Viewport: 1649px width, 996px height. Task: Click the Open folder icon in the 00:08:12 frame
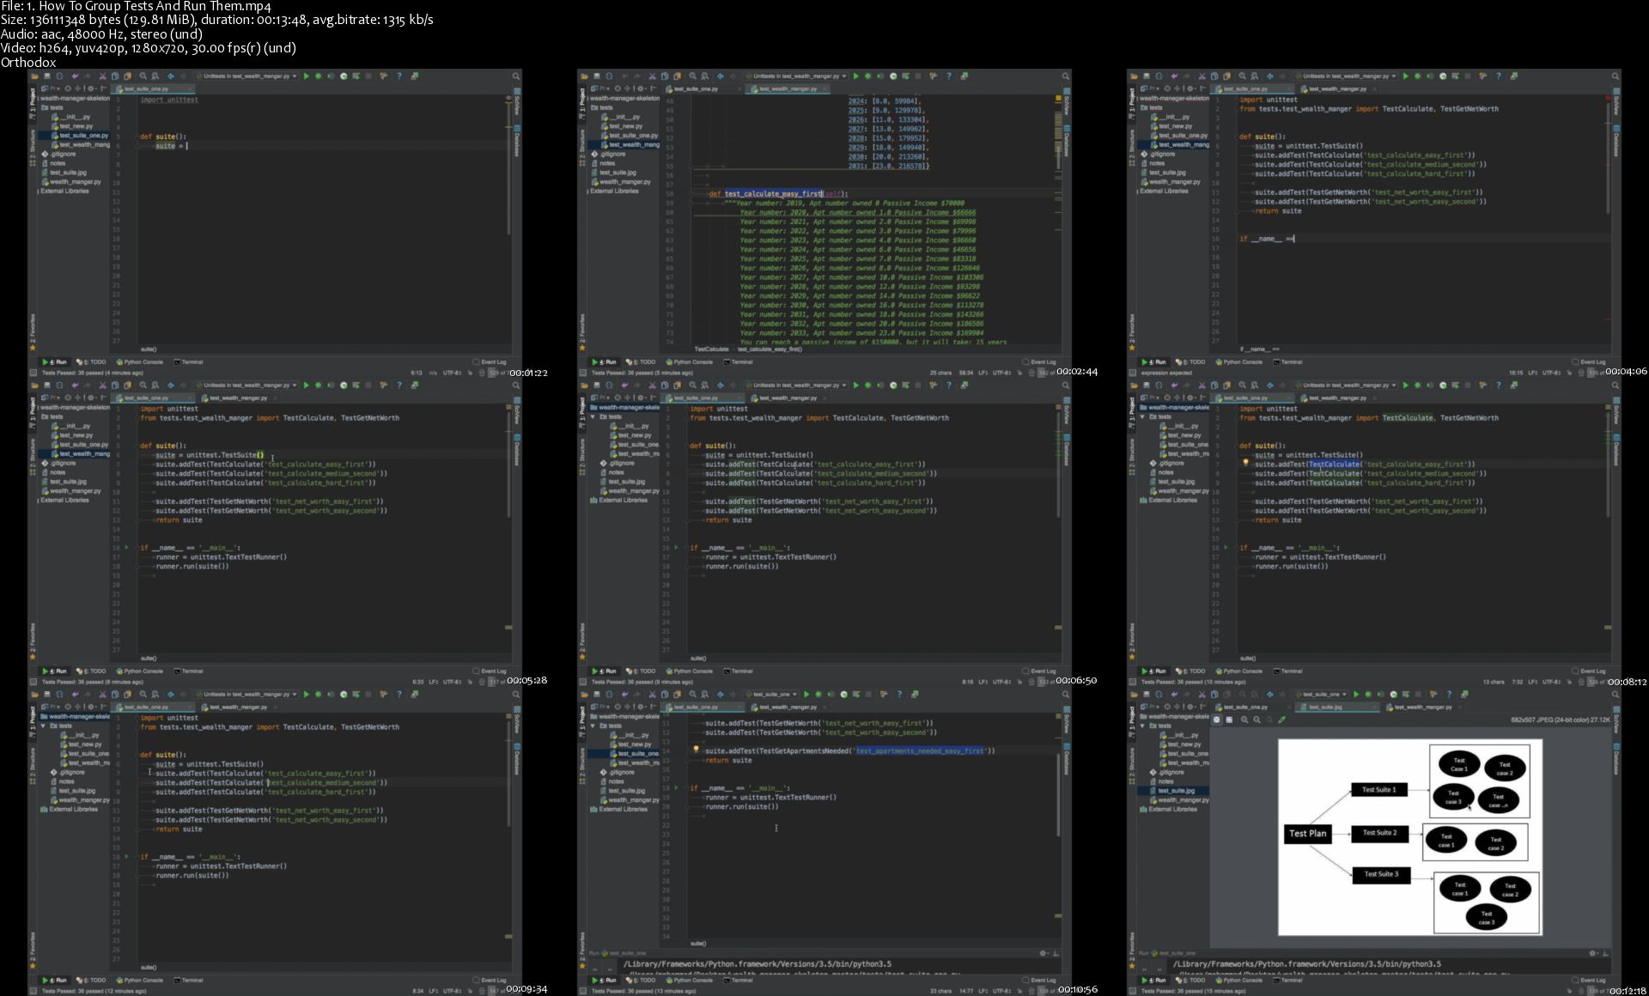coord(1134,386)
